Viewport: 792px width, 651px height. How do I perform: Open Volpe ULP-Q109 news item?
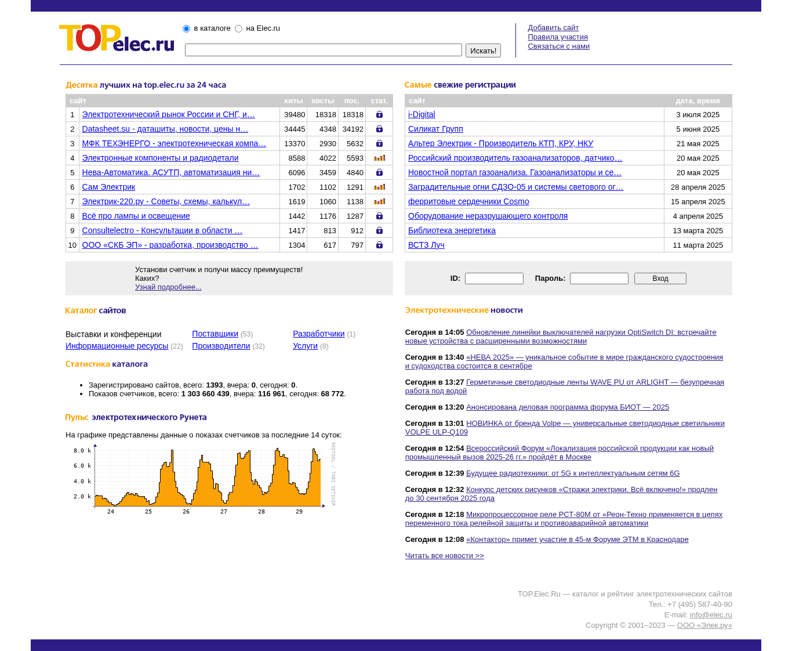point(565,428)
